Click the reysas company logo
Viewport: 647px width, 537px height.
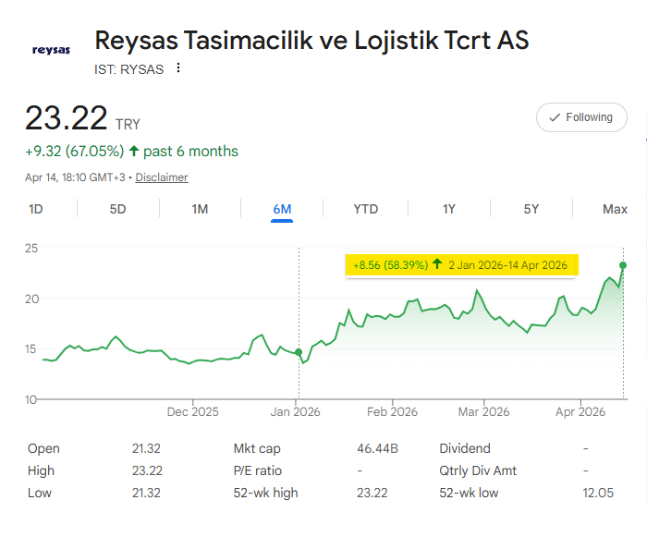pyautogui.click(x=51, y=50)
